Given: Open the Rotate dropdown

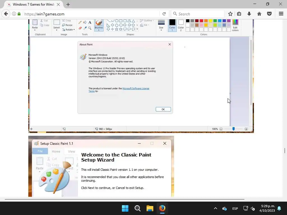Looking at the screenshot, I should 68,30.
